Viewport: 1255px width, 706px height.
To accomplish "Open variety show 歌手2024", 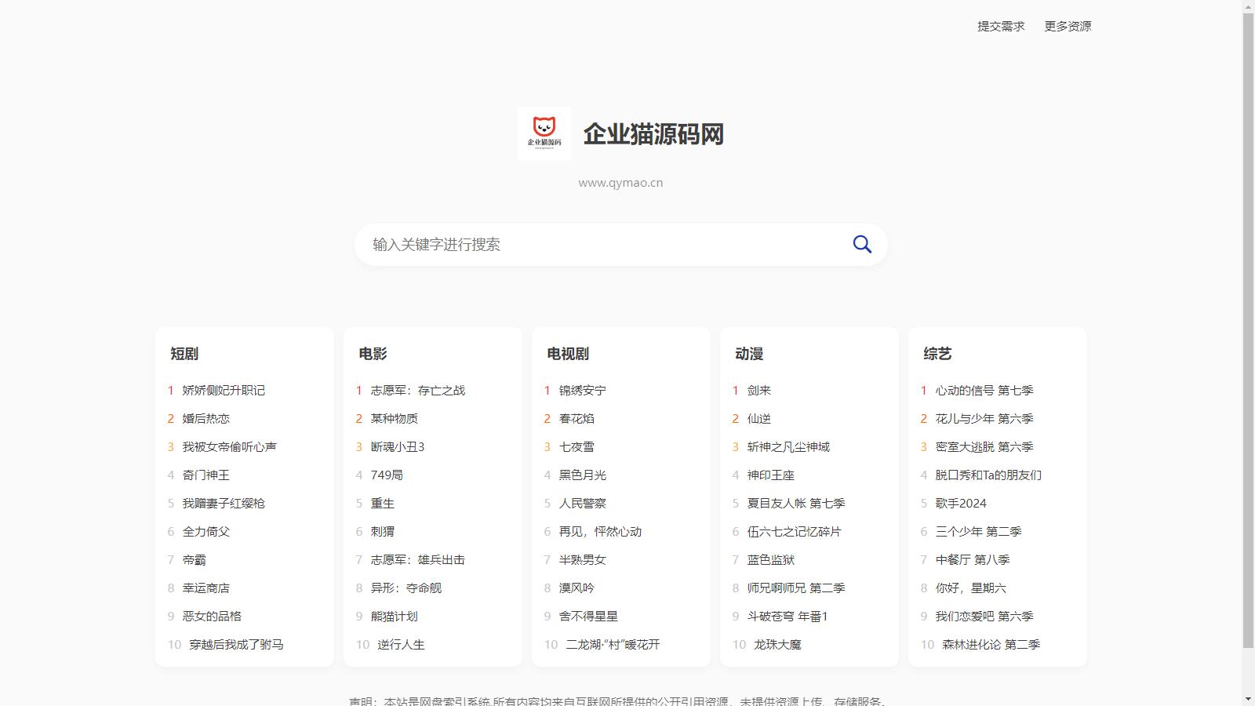I will point(961,504).
